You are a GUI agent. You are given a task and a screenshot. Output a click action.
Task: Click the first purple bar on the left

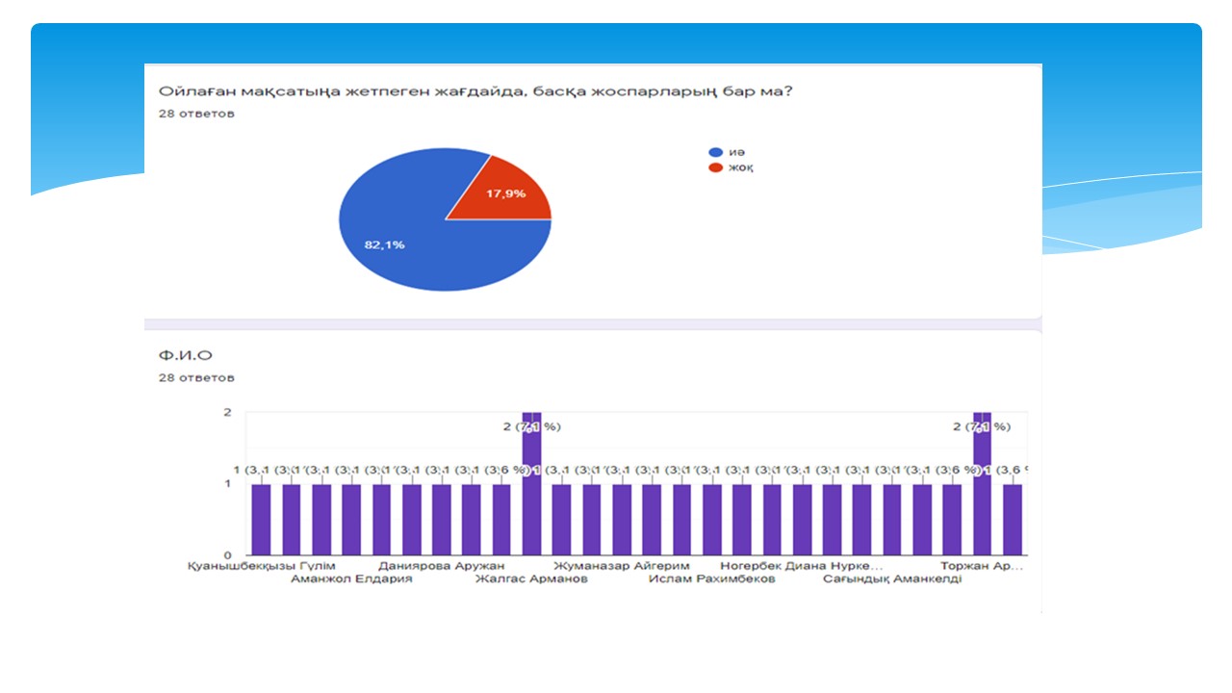click(x=261, y=520)
